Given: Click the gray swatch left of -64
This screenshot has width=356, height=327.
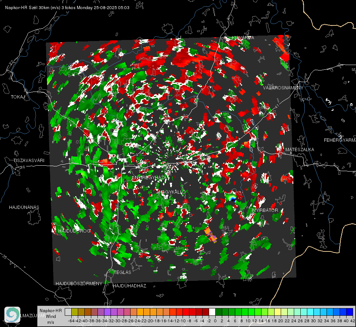Looking at the screenshot, I should [68, 312].
